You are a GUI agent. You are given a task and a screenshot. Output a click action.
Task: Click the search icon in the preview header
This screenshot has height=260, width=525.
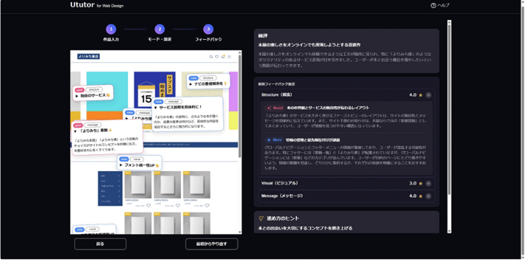click(x=211, y=57)
